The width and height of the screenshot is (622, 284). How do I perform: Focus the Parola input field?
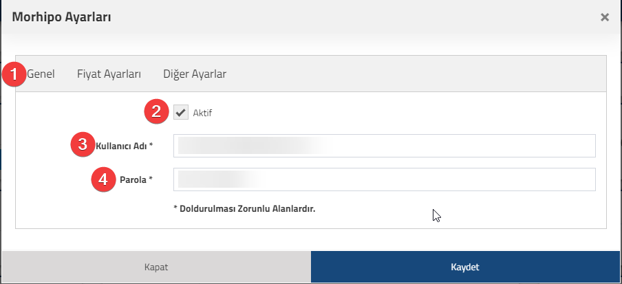coord(385,179)
